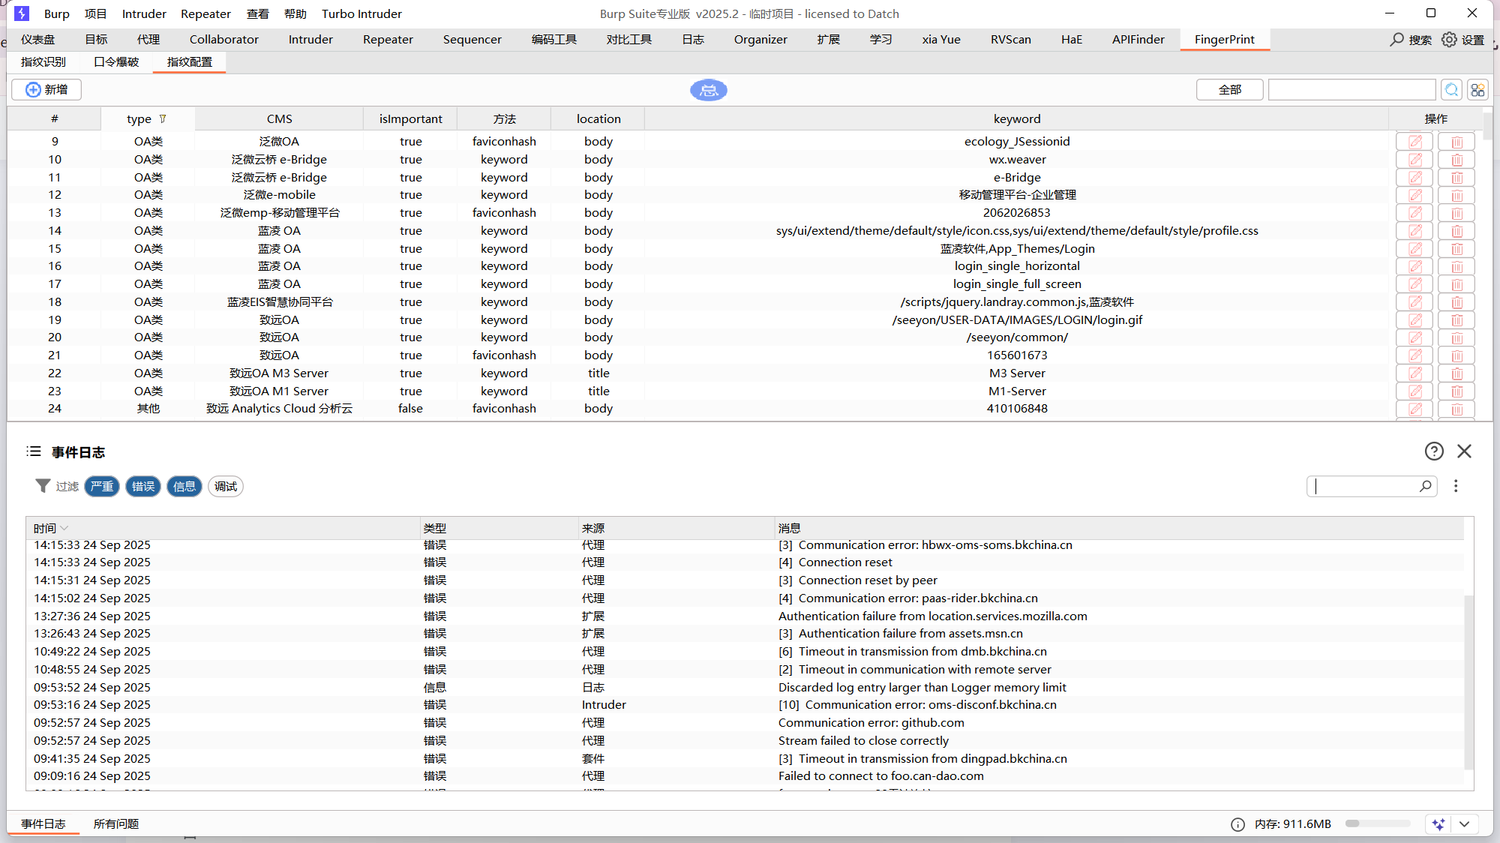1500x843 pixels.
Task: Toggle the 严重 severity filter chip
Action: [102, 486]
